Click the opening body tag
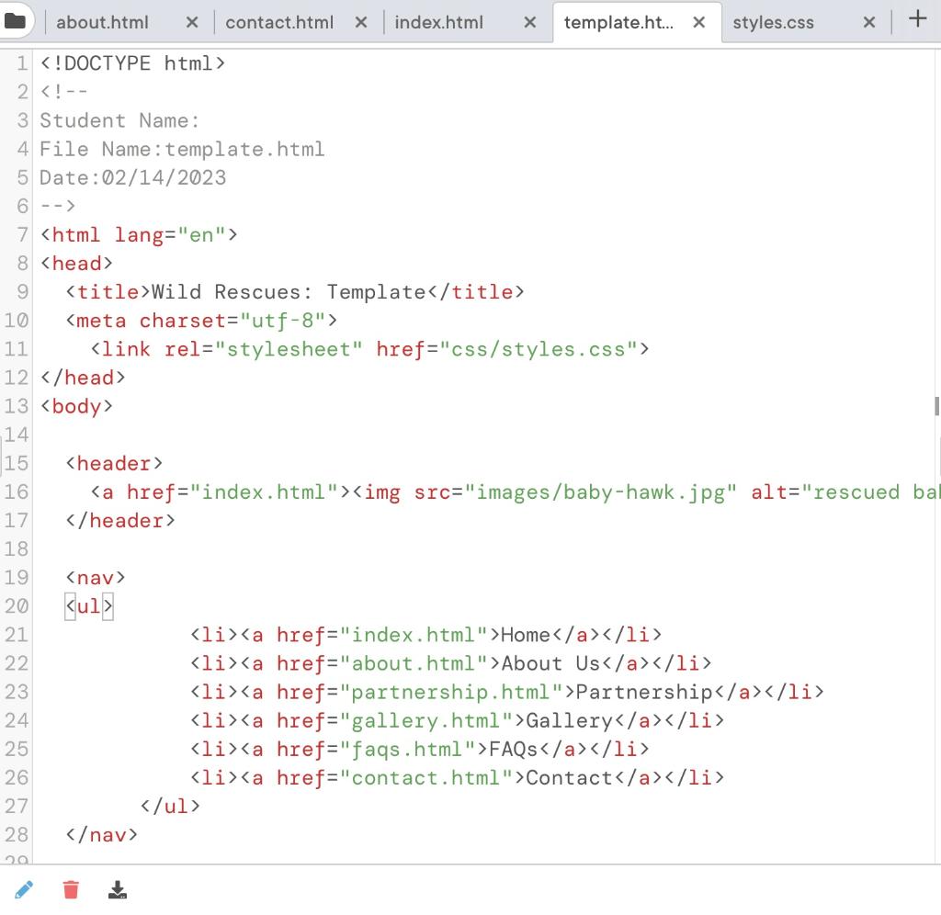 (76, 406)
